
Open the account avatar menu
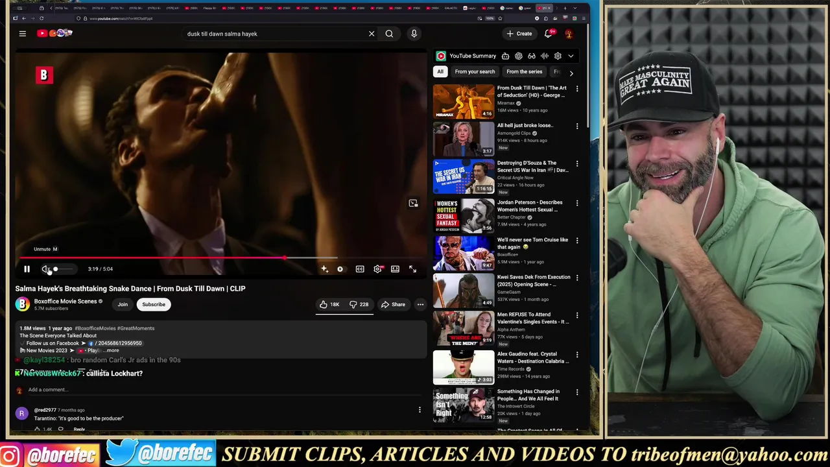click(569, 34)
